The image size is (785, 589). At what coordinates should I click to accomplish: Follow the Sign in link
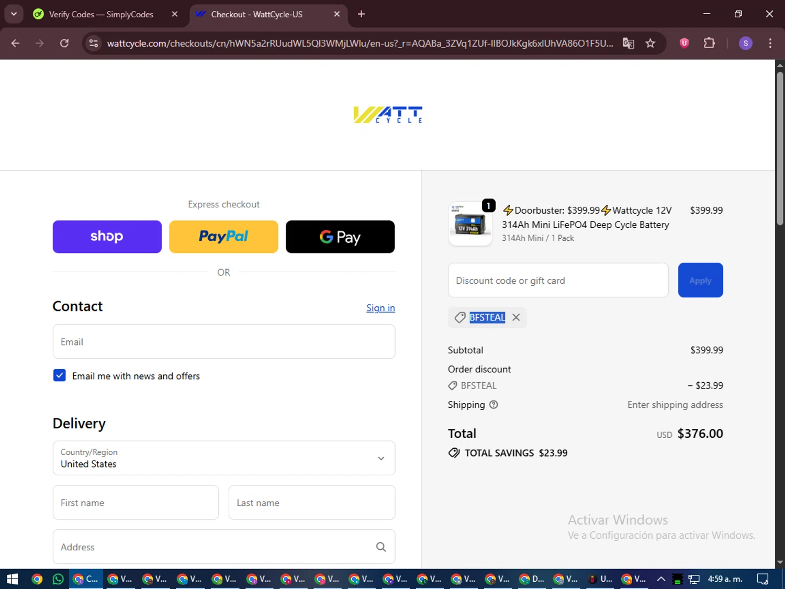tap(380, 308)
